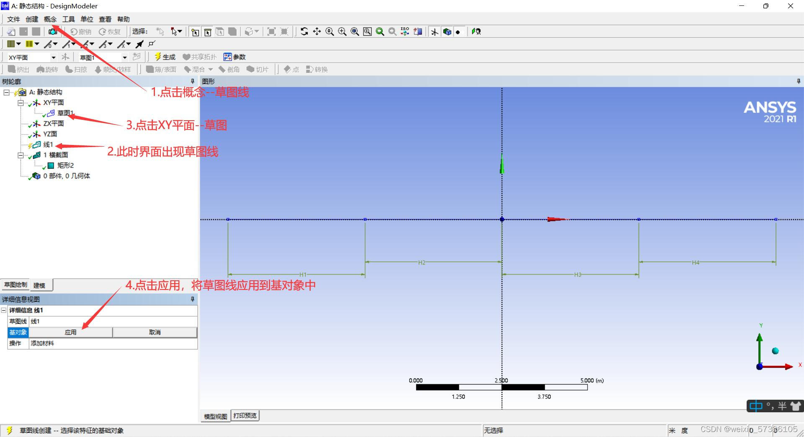Viewport: 804px width, 437px height.
Task: Click the 生成 Generate lightning icon
Action: [158, 57]
